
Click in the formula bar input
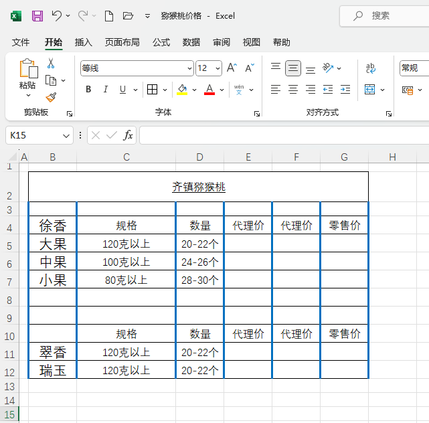(x=284, y=135)
